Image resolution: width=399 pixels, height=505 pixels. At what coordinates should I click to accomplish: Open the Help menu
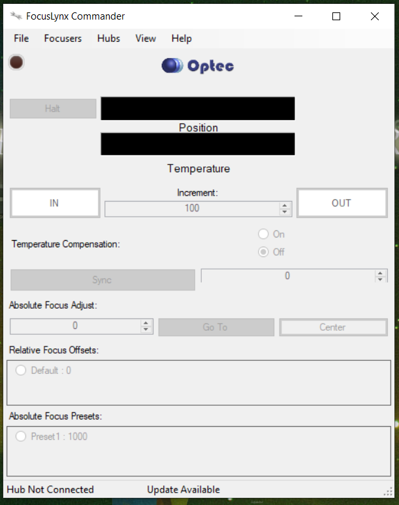coord(182,38)
